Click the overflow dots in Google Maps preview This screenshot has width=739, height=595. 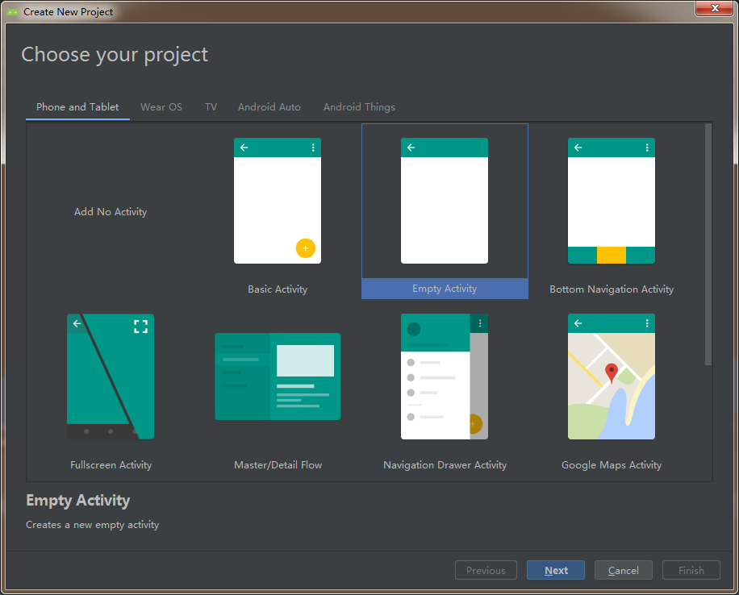tap(647, 323)
